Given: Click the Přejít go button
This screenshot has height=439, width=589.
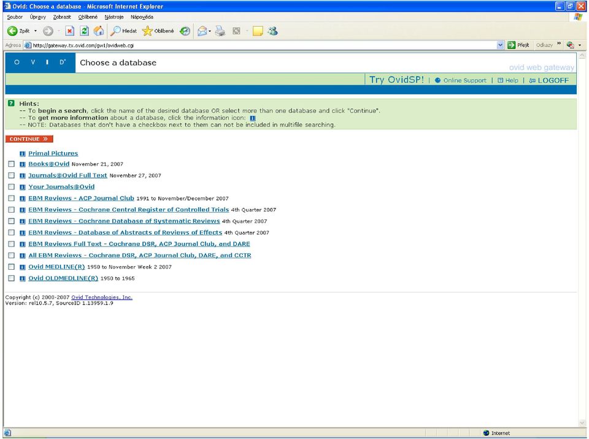Looking at the screenshot, I should tap(518, 45).
